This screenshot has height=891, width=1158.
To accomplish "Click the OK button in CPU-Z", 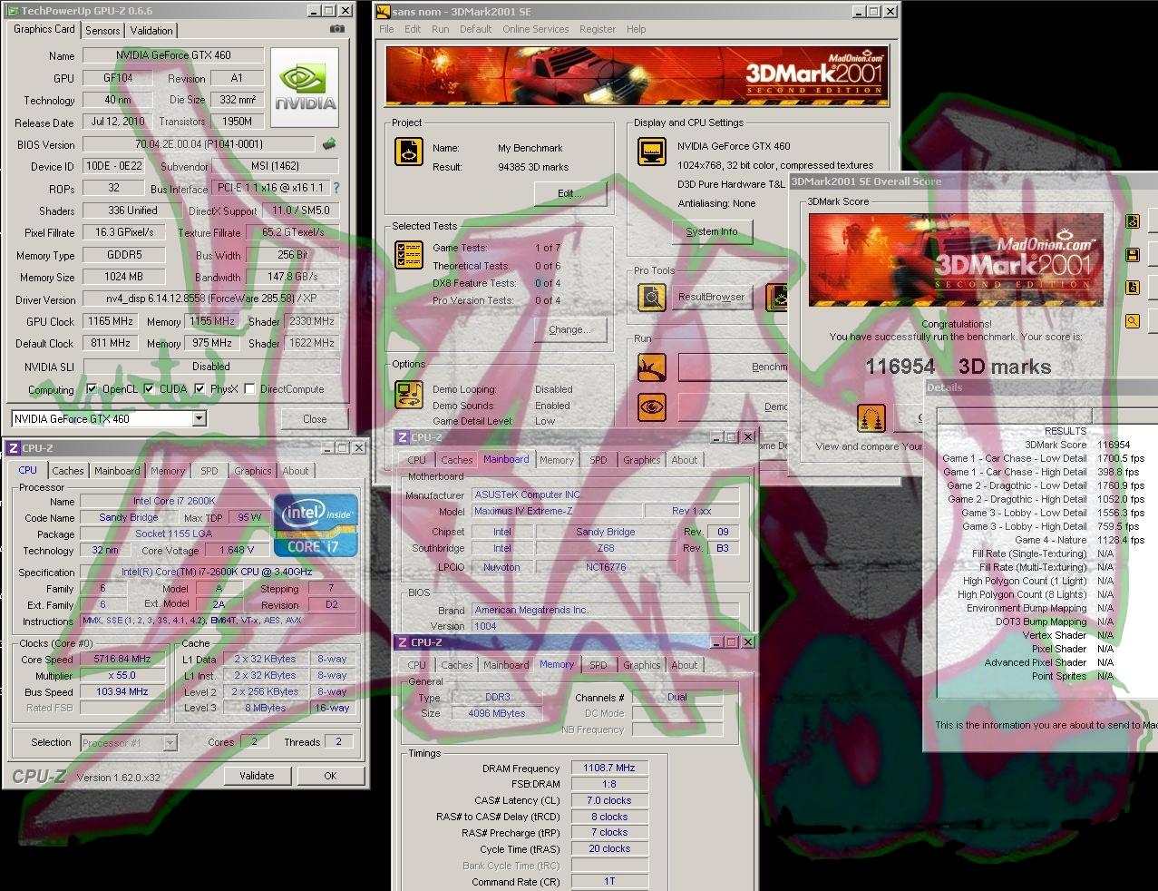I will pyautogui.click(x=330, y=776).
